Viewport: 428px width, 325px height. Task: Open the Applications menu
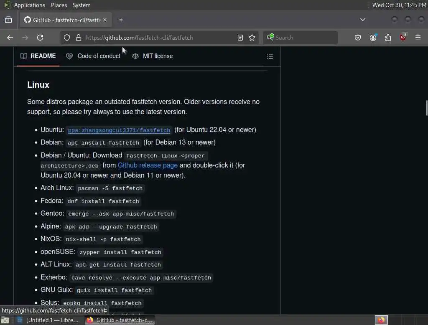30,5
